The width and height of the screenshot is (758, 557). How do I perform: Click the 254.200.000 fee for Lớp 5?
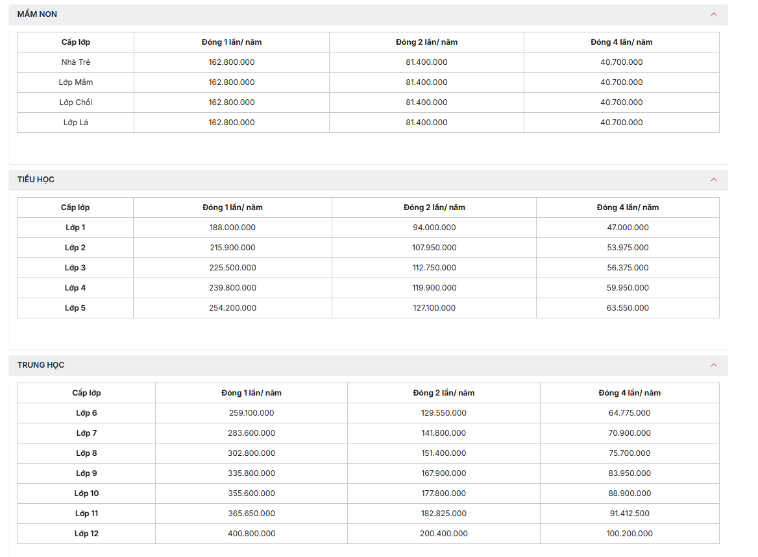pos(232,308)
